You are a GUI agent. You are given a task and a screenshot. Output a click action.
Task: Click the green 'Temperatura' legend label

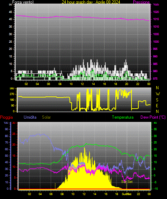[x=123, y=117]
